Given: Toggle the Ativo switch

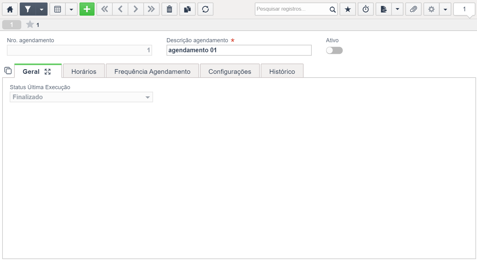Looking at the screenshot, I should pyautogui.click(x=334, y=50).
